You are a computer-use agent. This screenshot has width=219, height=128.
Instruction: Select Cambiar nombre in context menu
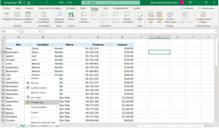pos(42,88)
